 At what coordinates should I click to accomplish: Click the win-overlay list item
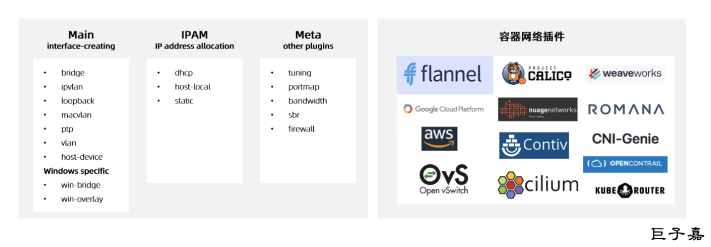pos(82,199)
